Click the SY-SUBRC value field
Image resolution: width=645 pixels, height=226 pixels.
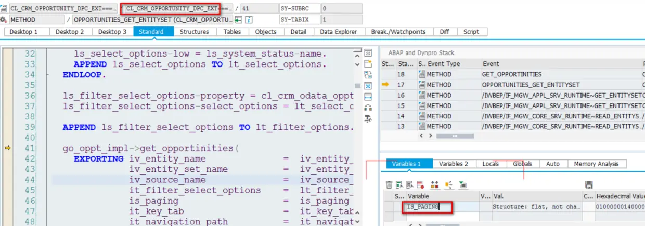(342, 9)
